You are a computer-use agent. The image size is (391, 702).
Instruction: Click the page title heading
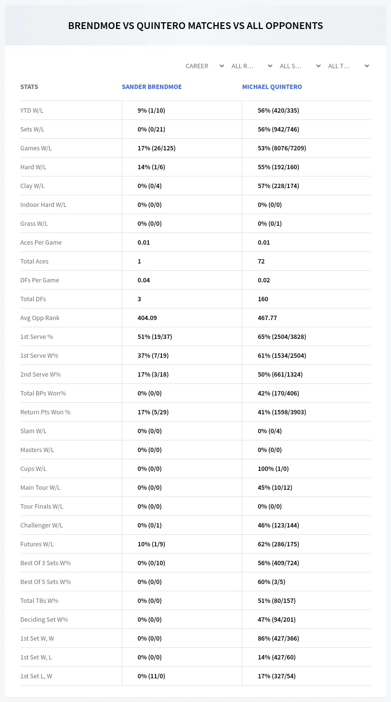195,26
